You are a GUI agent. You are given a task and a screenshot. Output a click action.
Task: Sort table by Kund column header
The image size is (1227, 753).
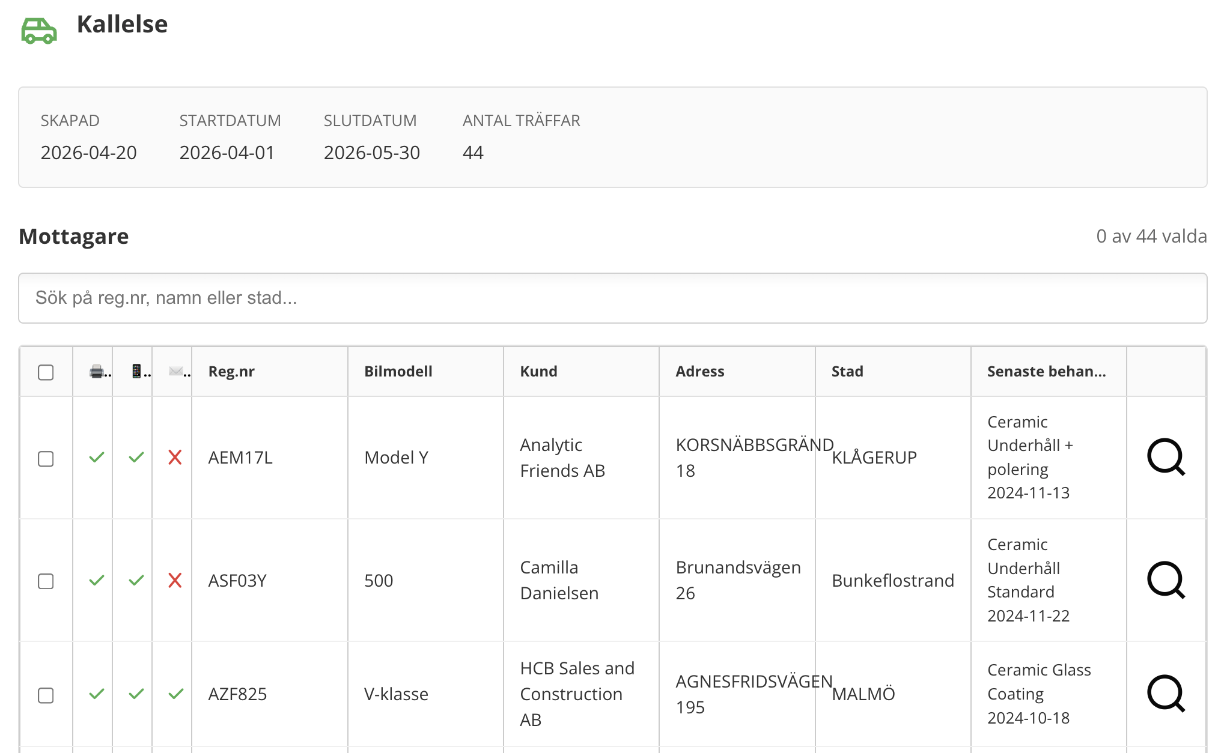tap(538, 372)
